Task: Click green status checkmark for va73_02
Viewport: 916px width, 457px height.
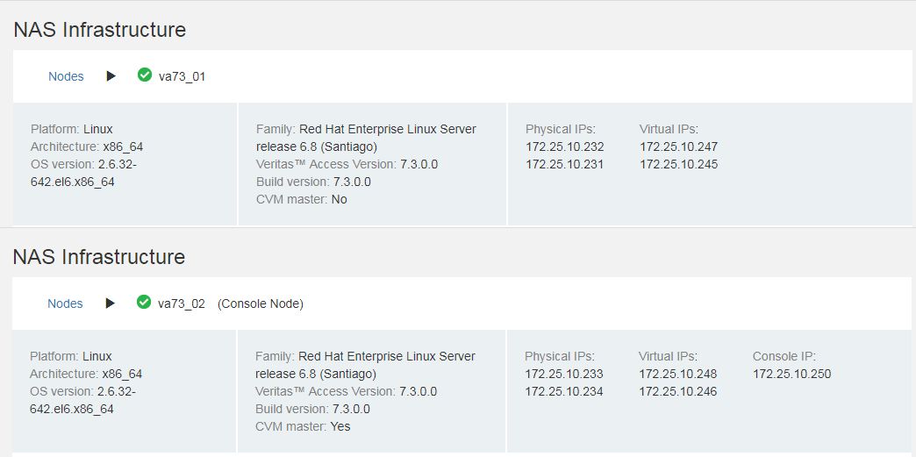Action: 144,303
